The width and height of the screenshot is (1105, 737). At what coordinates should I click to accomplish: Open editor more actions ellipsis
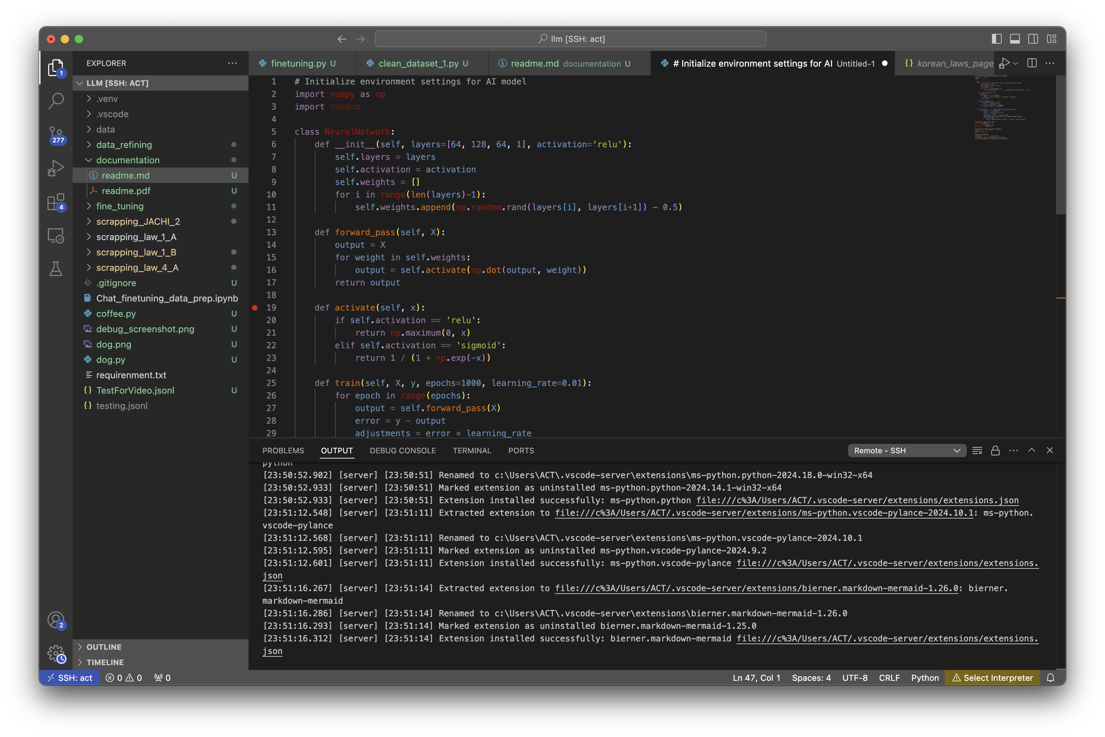(1050, 63)
